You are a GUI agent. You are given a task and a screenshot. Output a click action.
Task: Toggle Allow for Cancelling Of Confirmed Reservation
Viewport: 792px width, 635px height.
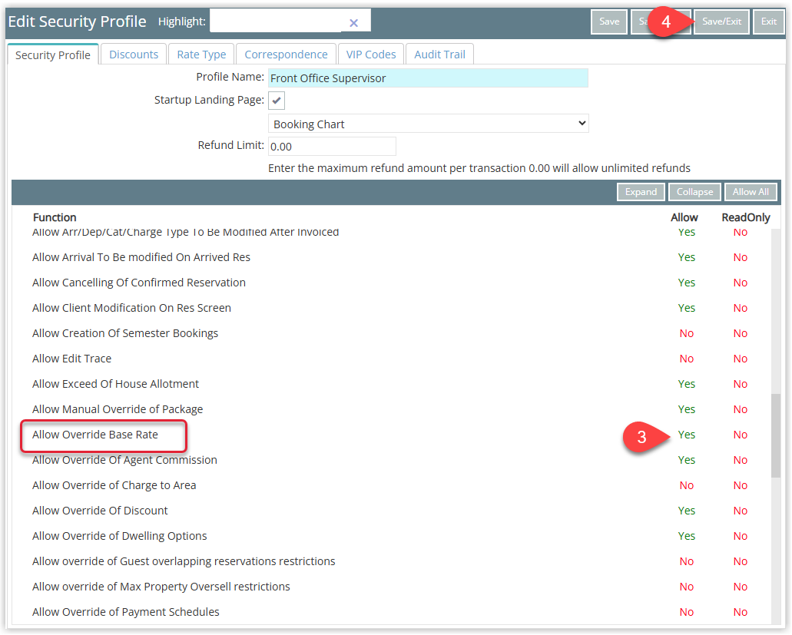point(687,283)
